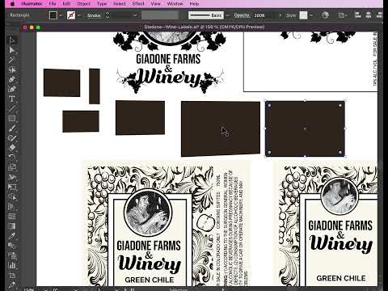Expand the Basic brush definition dropdown
388x291 pixels.
pyautogui.click(x=228, y=15)
